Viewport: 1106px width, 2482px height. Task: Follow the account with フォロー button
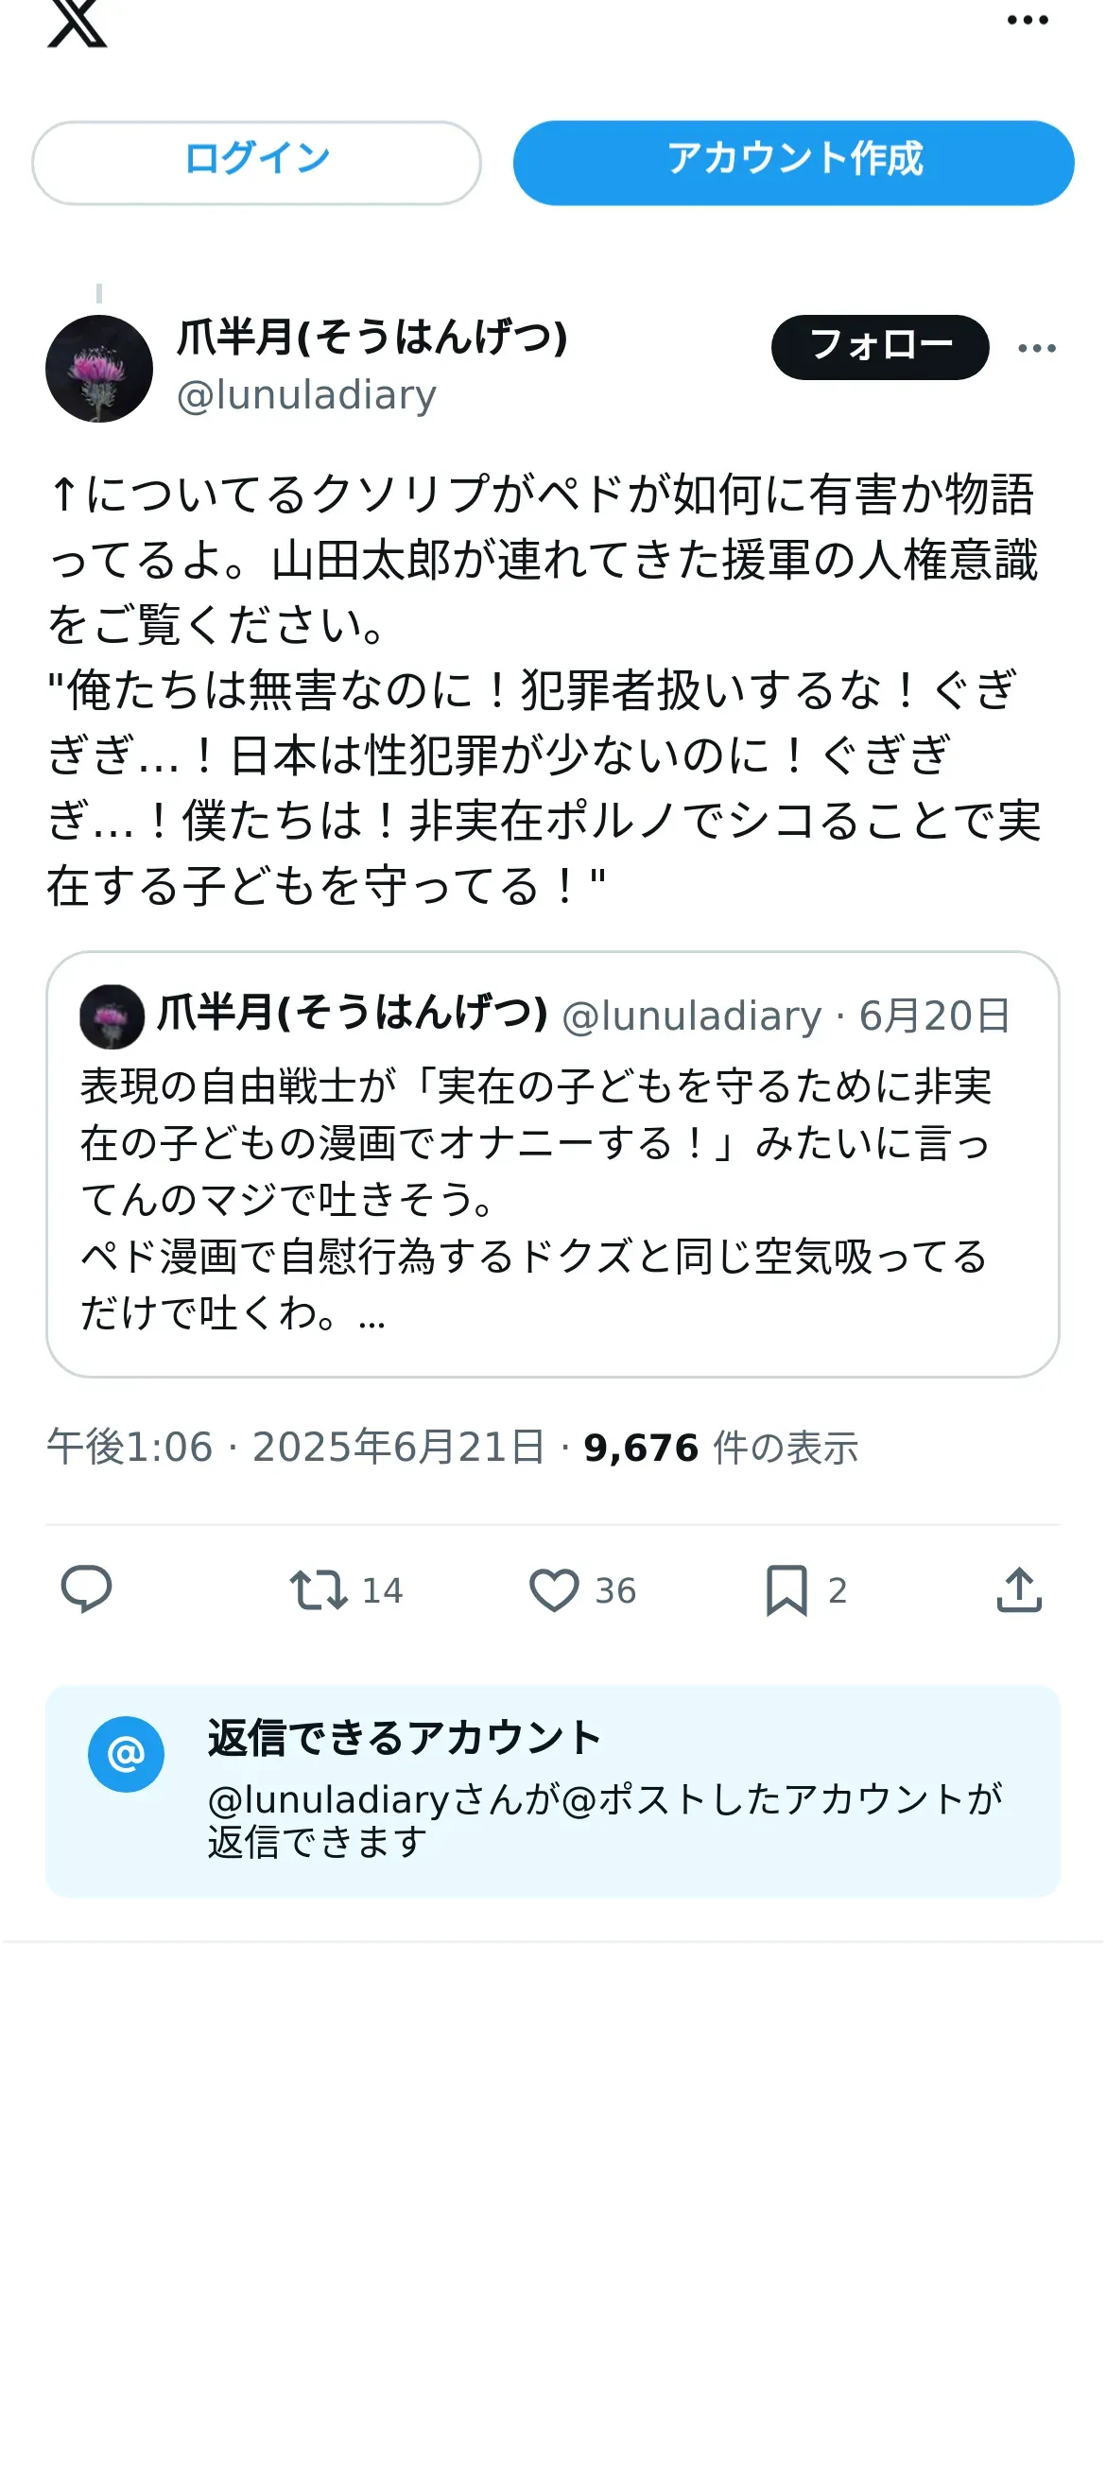878,347
